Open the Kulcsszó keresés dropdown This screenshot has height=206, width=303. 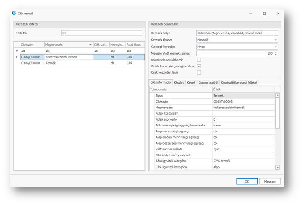point(275,47)
